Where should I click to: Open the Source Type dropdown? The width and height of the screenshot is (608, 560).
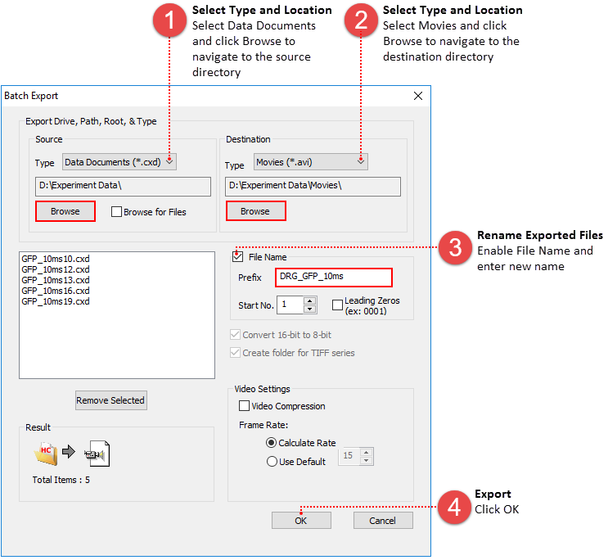119,162
